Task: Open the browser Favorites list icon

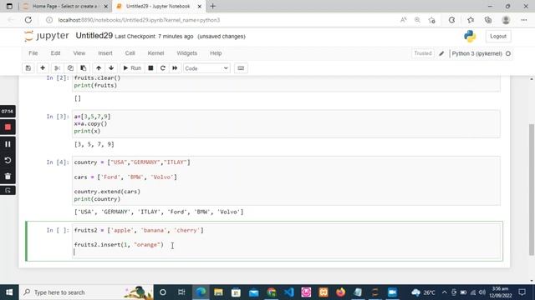Action: point(471,20)
